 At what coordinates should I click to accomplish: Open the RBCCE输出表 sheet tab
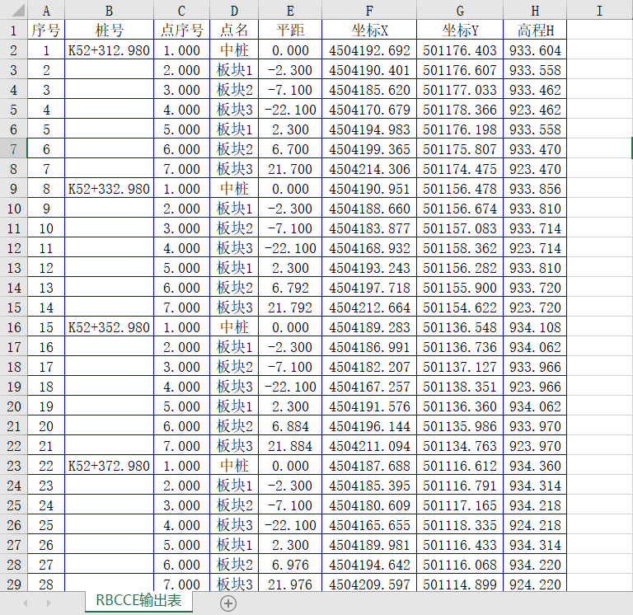click(138, 601)
